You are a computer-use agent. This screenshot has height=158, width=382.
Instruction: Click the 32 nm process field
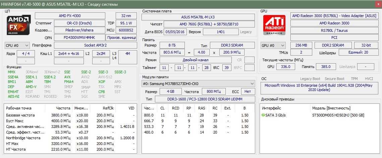pos(126,16)
